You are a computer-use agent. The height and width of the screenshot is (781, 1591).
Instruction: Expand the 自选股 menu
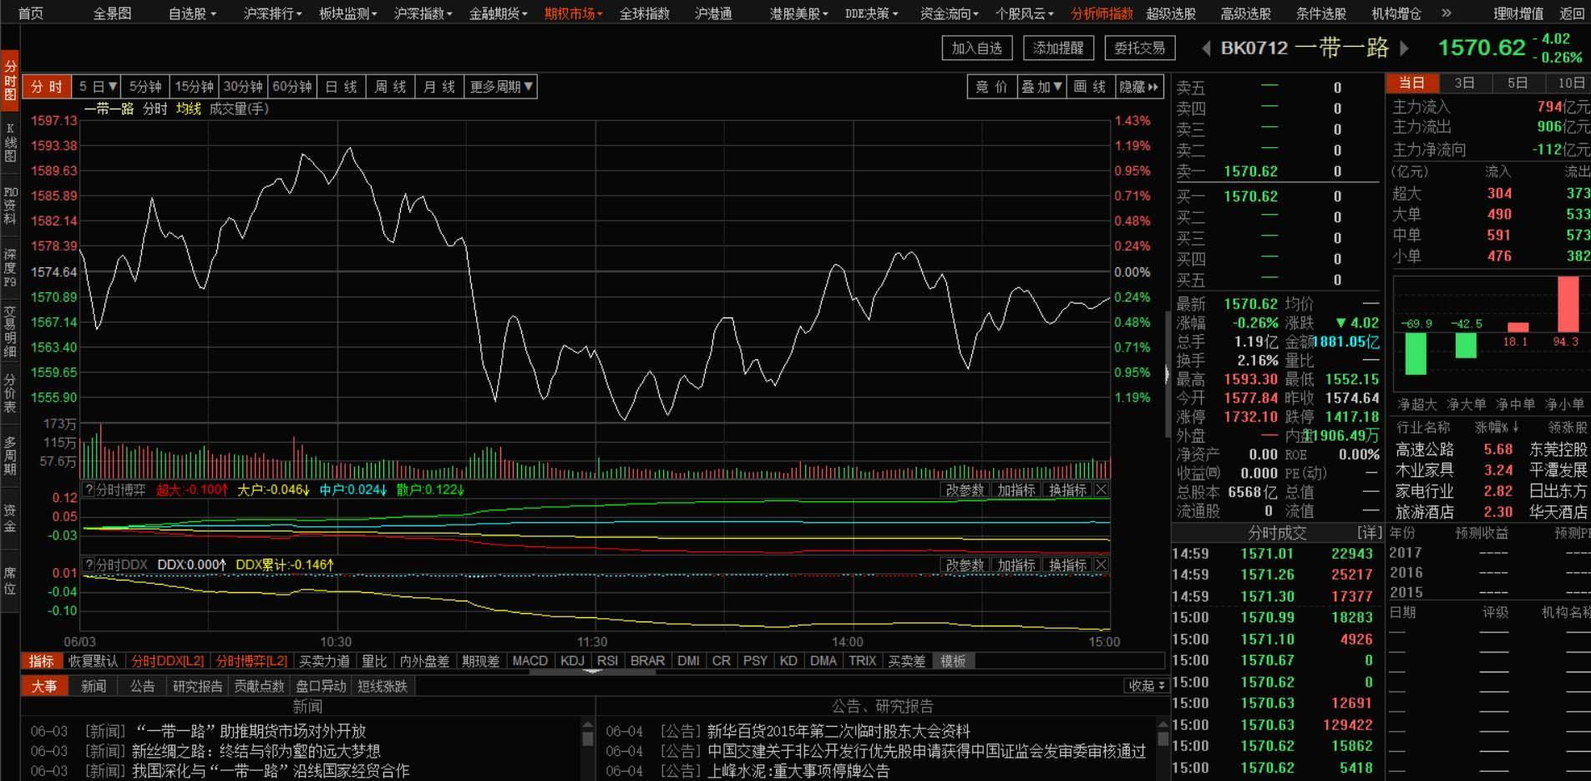(192, 13)
